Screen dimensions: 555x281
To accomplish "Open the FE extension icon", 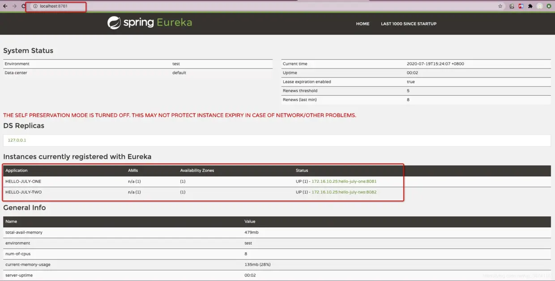I will 521,6.
